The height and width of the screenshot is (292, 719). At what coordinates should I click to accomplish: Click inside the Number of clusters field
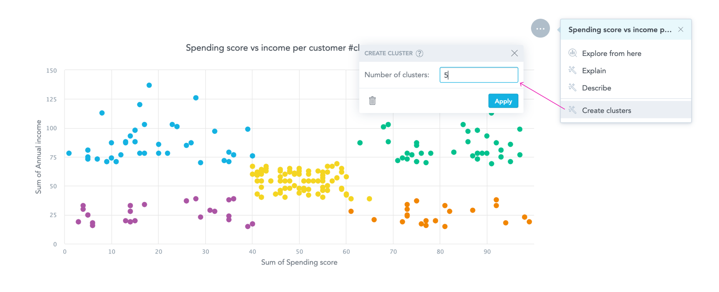478,75
